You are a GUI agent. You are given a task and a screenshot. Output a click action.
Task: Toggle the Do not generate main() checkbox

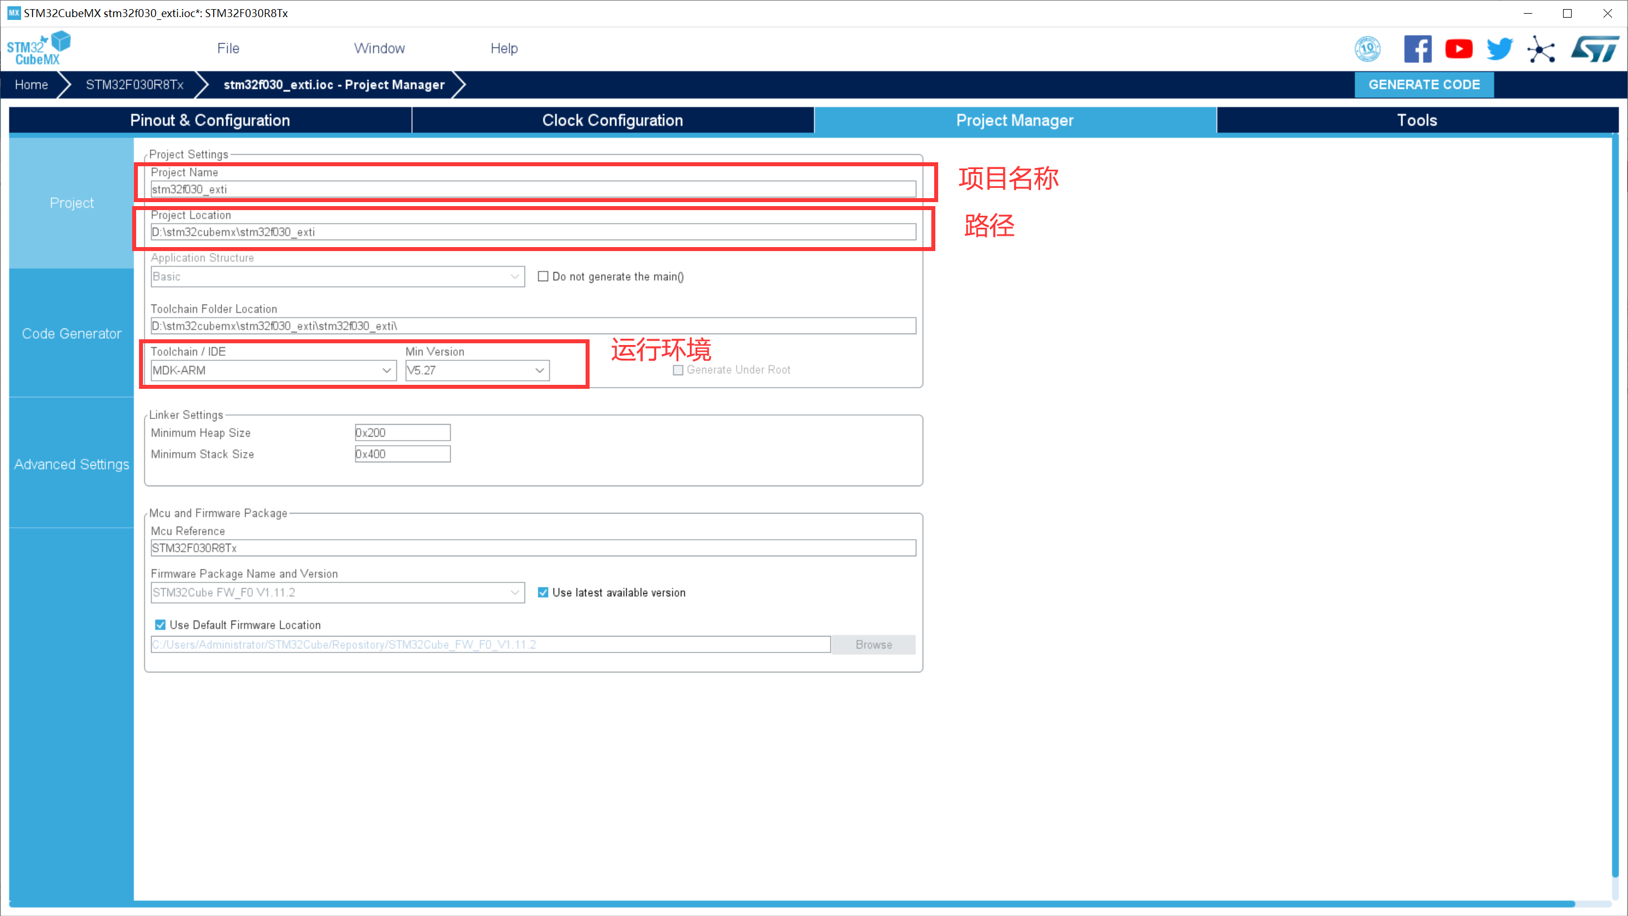[543, 277]
